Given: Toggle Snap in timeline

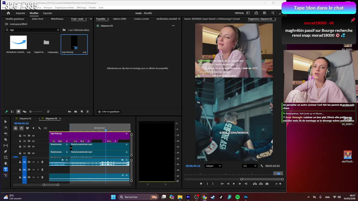Looking at the screenshot, I should [21, 128].
